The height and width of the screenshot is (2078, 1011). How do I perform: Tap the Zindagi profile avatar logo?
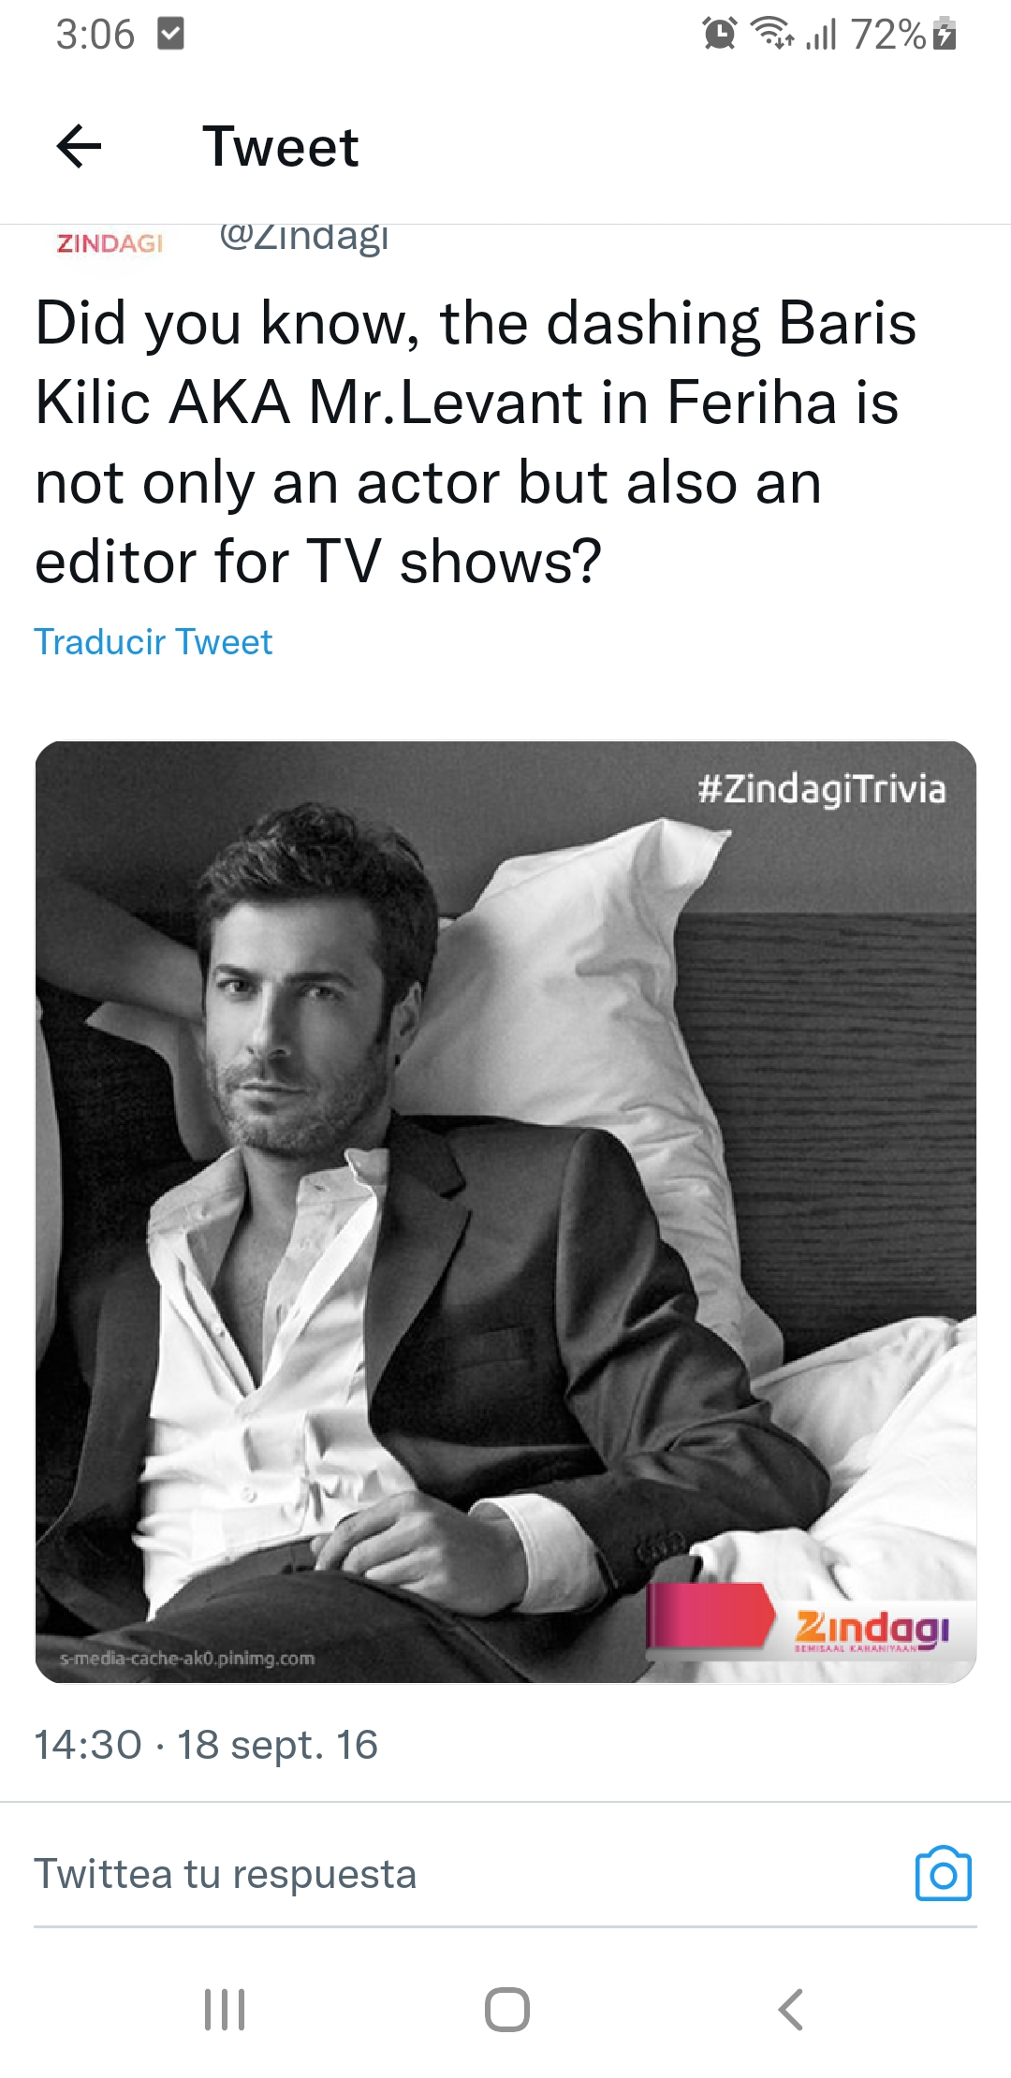click(x=110, y=242)
